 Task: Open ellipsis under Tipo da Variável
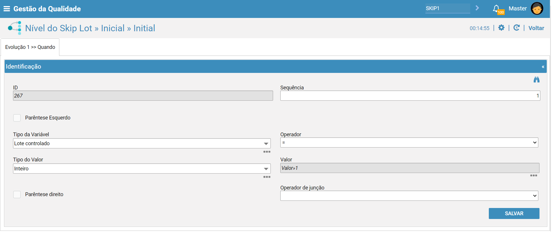[x=267, y=152]
